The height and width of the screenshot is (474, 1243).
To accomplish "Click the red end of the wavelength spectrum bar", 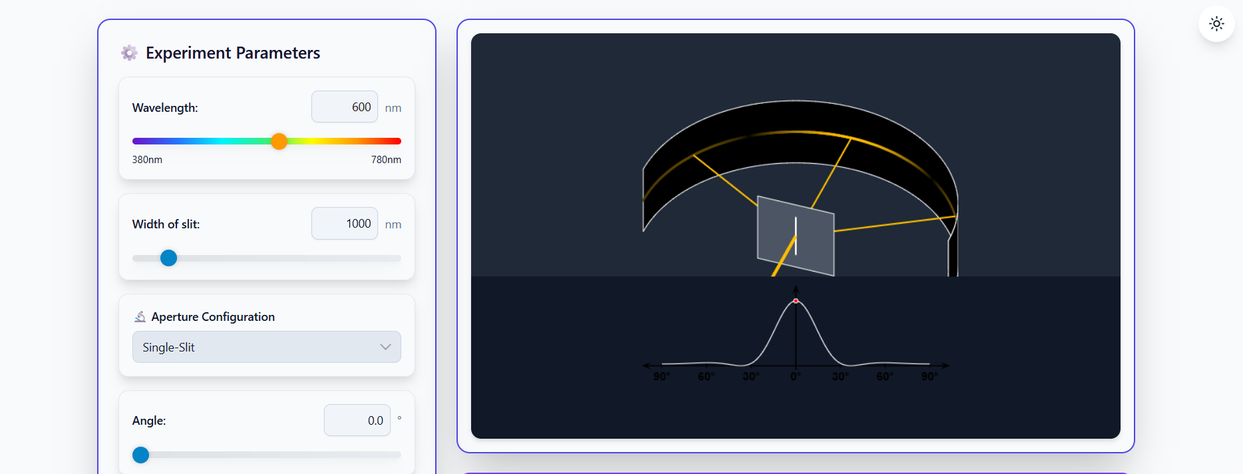I will pos(397,141).
